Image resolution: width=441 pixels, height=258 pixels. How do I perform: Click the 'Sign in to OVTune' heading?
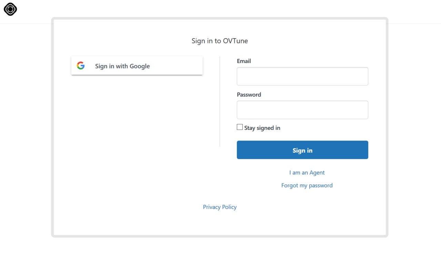click(220, 41)
